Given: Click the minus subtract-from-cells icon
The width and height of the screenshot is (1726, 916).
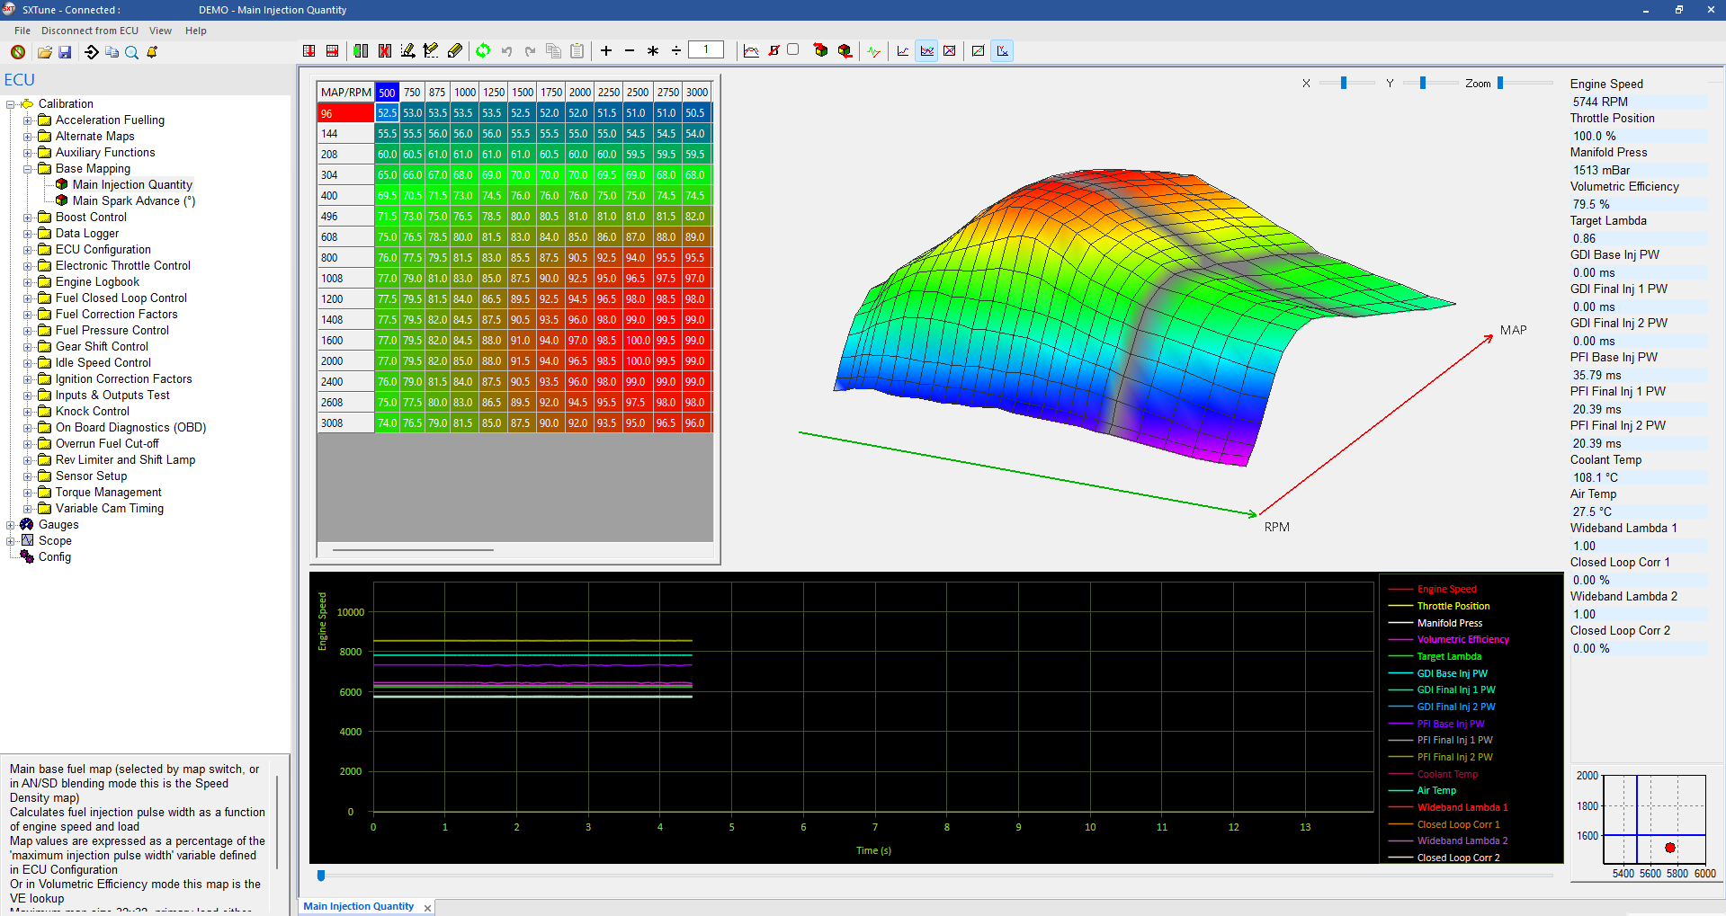Looking at the screenshot, I should (630, 51).
